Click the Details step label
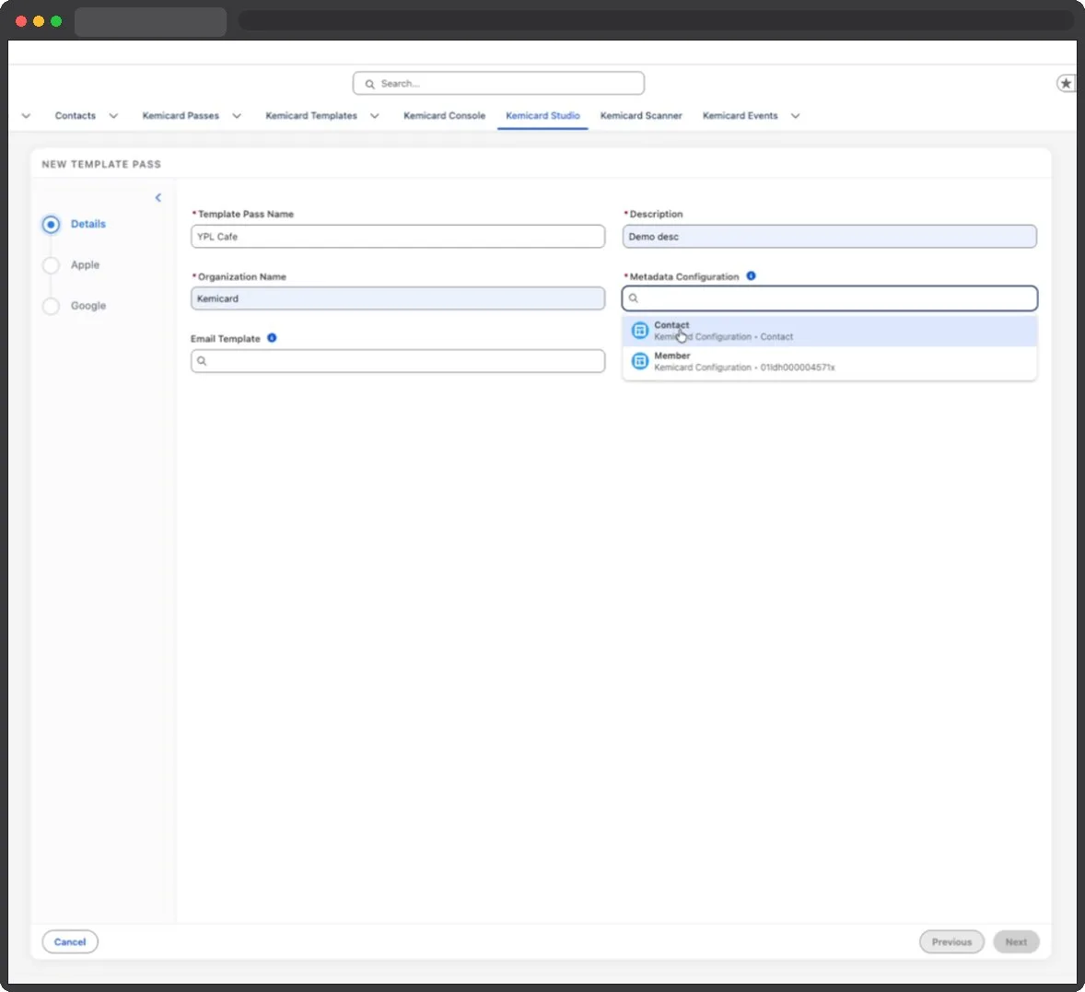 pos(87,224)
